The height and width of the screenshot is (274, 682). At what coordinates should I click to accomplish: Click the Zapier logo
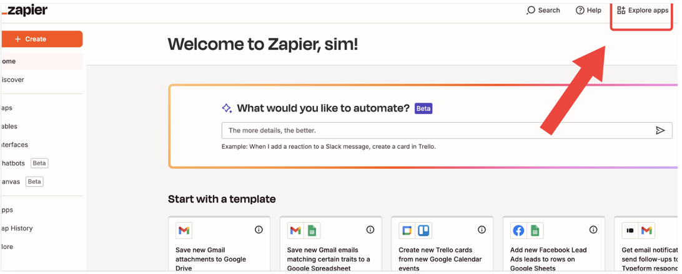point(25,11)
